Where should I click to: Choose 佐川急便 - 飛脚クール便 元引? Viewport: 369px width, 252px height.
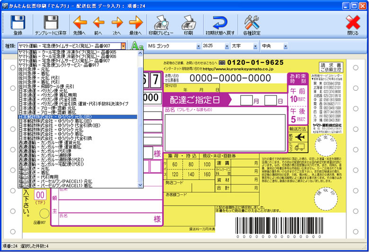[x=78, y=87]
